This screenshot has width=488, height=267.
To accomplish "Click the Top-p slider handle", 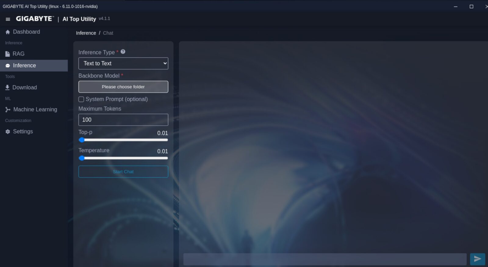I will click(x=81, y=140).
